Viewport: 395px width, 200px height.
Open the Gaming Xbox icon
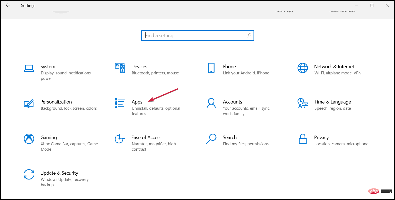(29, 139)
